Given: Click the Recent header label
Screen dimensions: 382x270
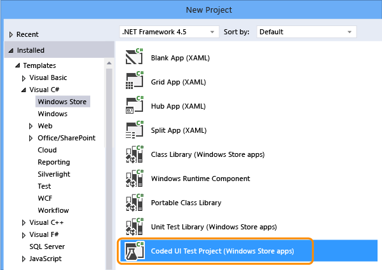Looking at the screenshot, I should coord(27,34).
